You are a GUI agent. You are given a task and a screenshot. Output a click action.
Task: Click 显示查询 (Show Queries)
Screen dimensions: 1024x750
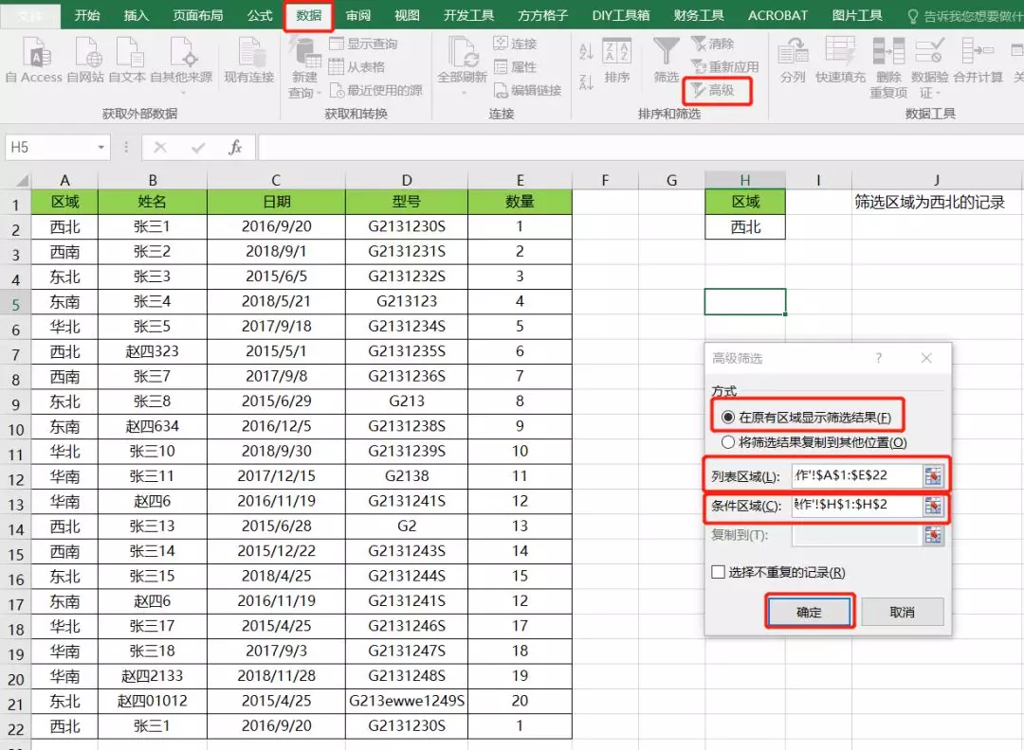tap(364, 44)
